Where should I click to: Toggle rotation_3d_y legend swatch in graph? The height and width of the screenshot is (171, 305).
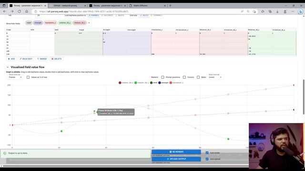pos(135,83)
